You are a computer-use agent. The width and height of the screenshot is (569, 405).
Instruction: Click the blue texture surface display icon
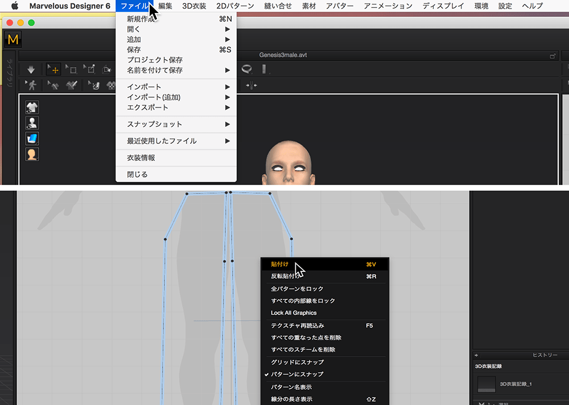pyautogui.click(x=32, y=138)
